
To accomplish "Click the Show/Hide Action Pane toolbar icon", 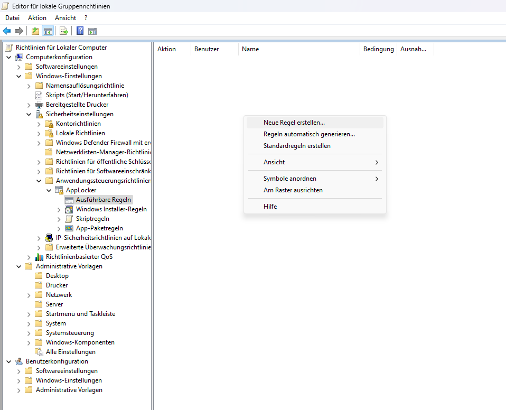I will [92, 31].
